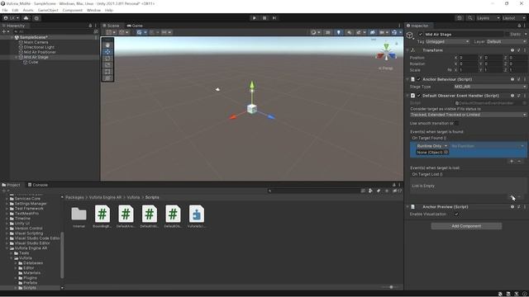Select the Internal folder thumbnail
The height and width of the screenshot is (297, 529).
(79, 217)
